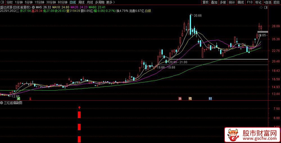The height and width of the screenshot is (143, 281).
Task: Click the 三红起爆副图 indicator title
Action: click(13, 103)
